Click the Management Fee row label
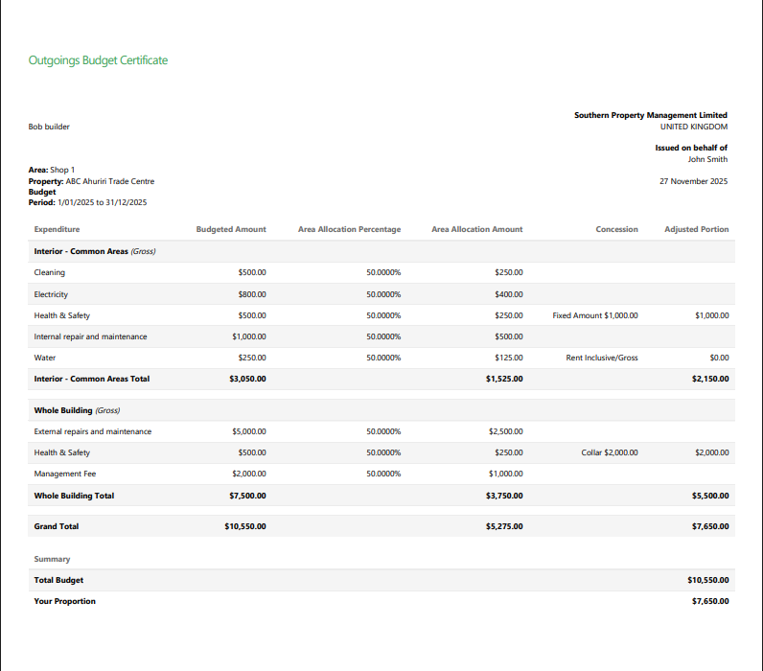The image size is (763, 671). 65,474
